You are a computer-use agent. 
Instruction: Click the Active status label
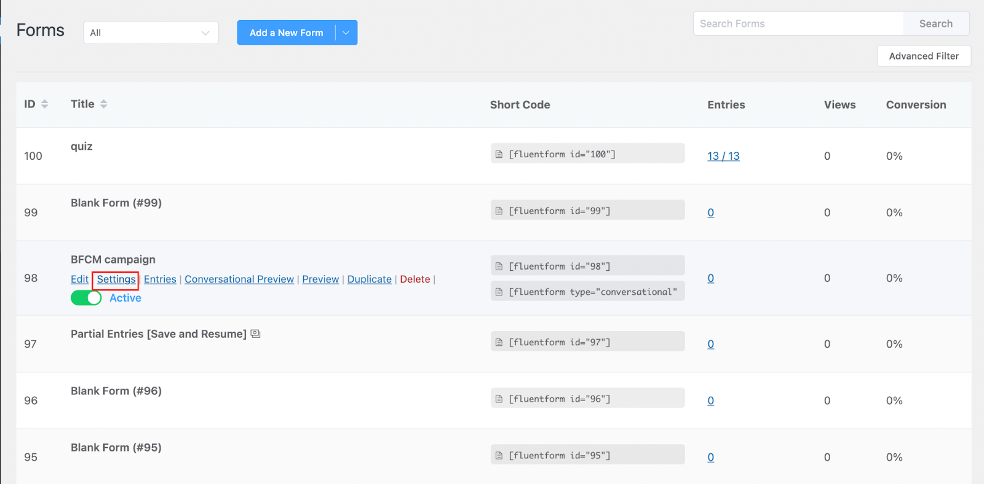[x=125, y=298]
